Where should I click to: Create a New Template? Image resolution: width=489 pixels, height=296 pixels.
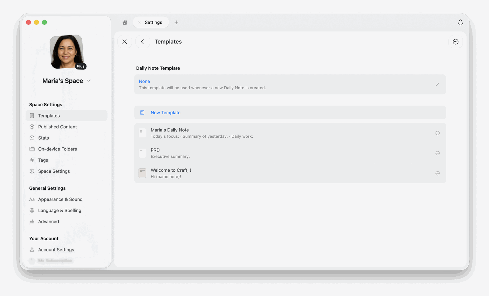(x=290, y=112)
